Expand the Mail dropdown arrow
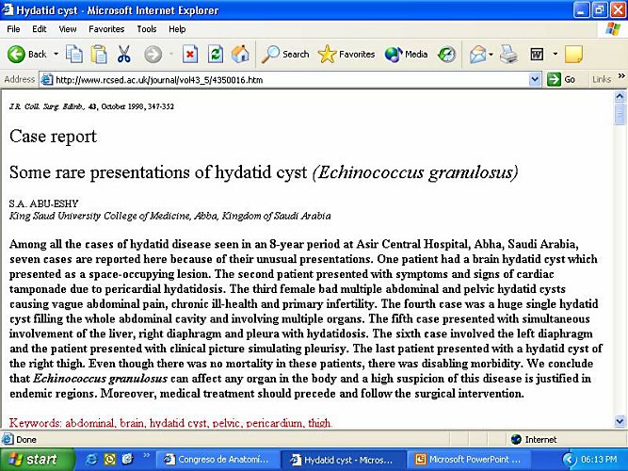The height and width of the screenshot is (471, 628). tap(491, 54)
